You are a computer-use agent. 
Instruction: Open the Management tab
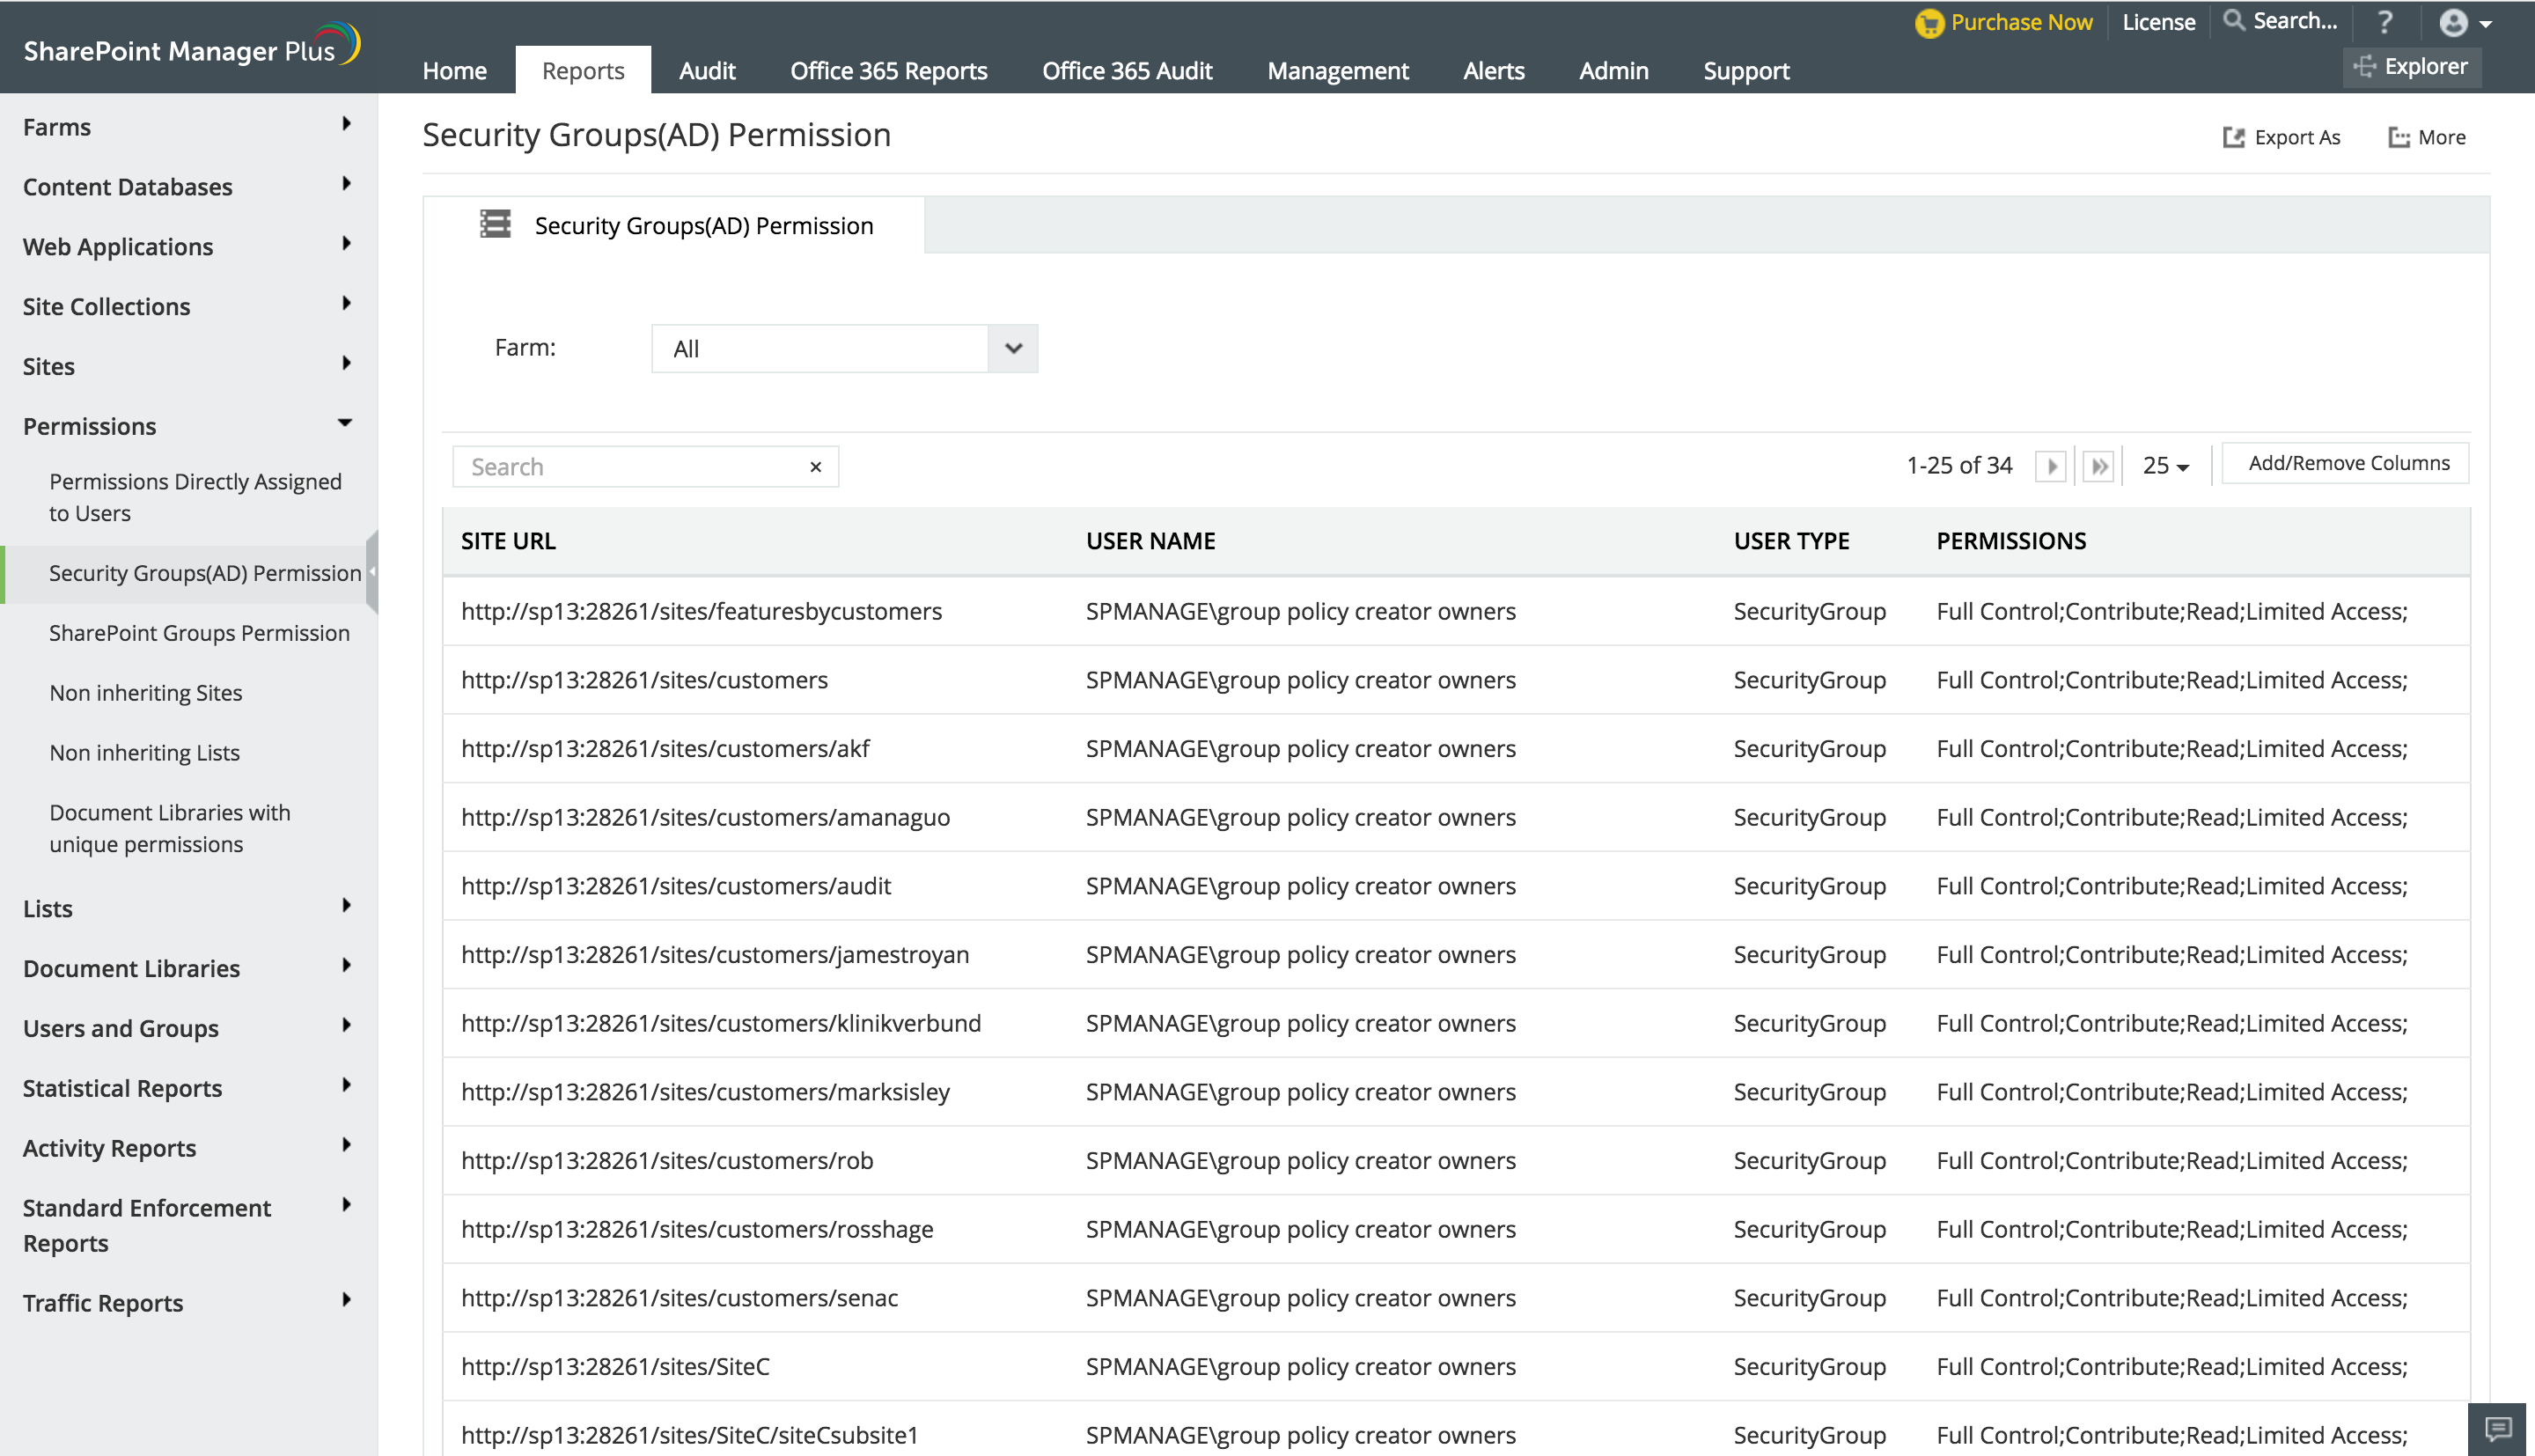(1337, 71)
